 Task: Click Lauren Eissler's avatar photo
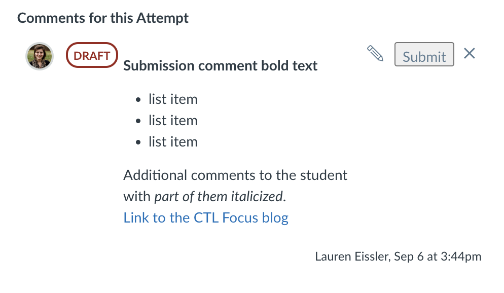click(x=40, y=56)
